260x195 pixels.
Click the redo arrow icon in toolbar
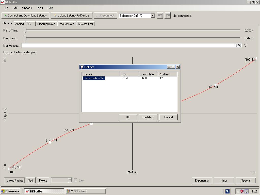pyautogui.click(x=168, y=15)
